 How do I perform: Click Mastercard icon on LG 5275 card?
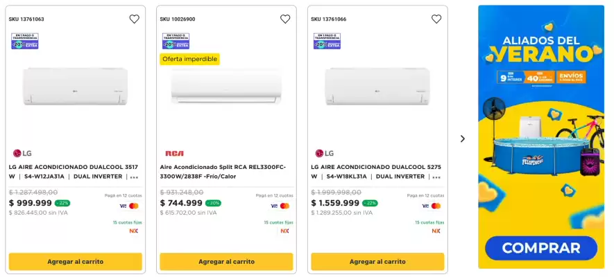pos(436,206)
